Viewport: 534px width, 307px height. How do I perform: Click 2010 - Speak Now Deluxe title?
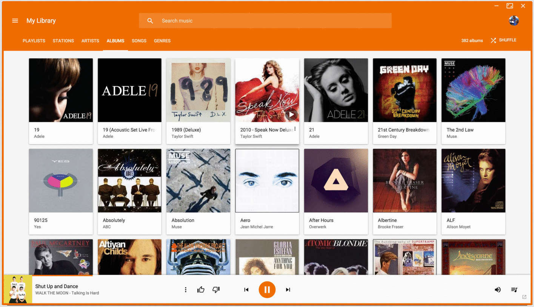pos(266,130)
